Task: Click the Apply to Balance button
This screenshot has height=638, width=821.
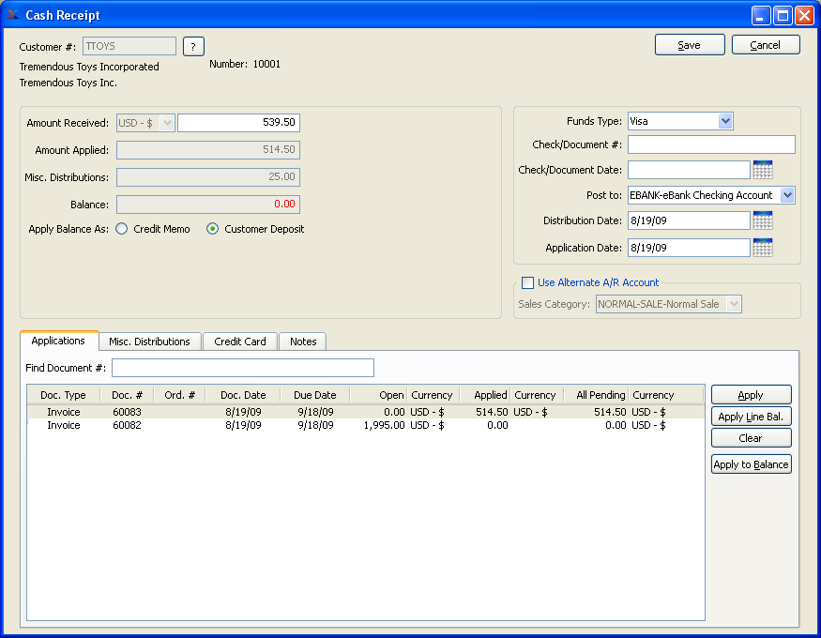Action: click(x=751, y=464)
